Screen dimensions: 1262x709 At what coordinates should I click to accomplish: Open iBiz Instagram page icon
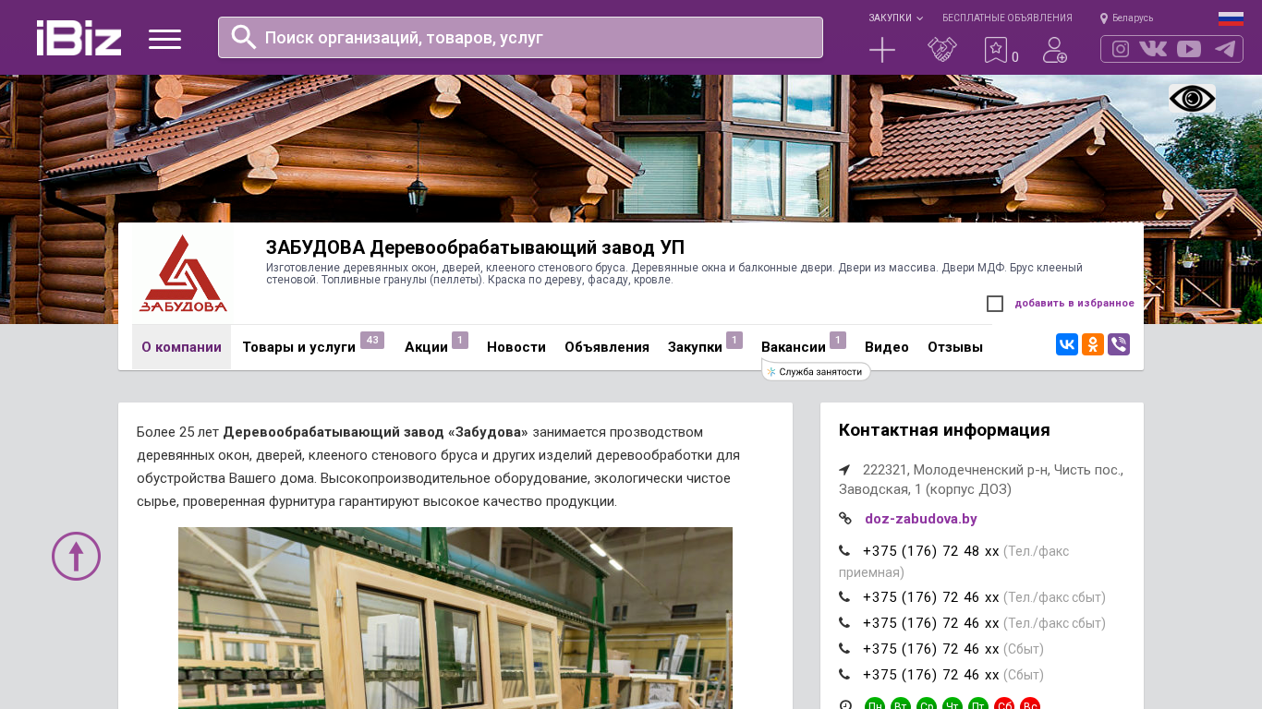pos(1121,49)
